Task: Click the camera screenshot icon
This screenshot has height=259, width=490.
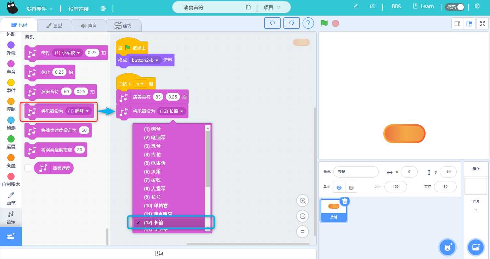Action: coord(373,6)
